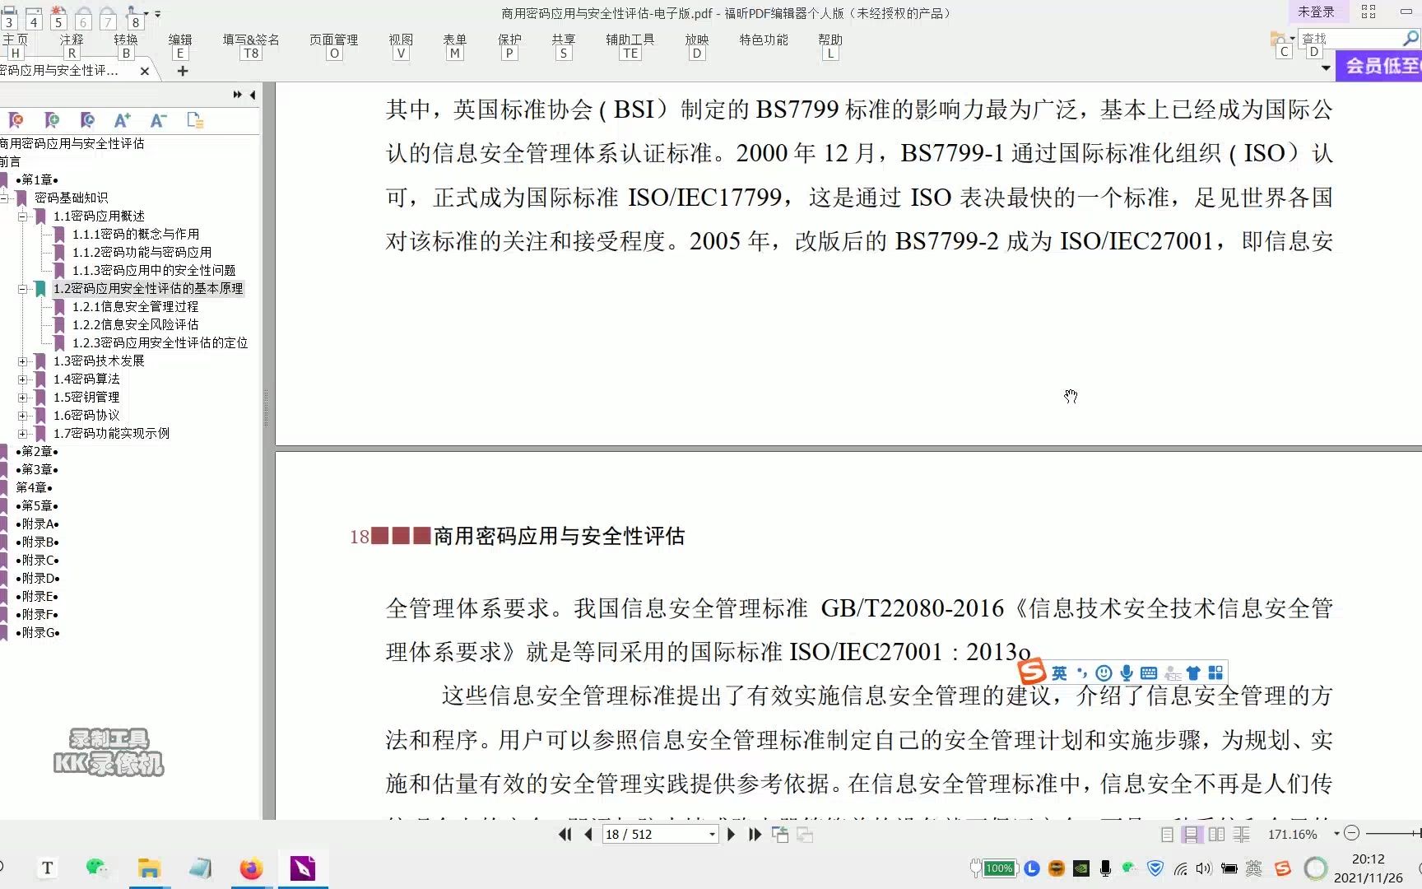Open the 注释 ribbon tab

[72, 40]
